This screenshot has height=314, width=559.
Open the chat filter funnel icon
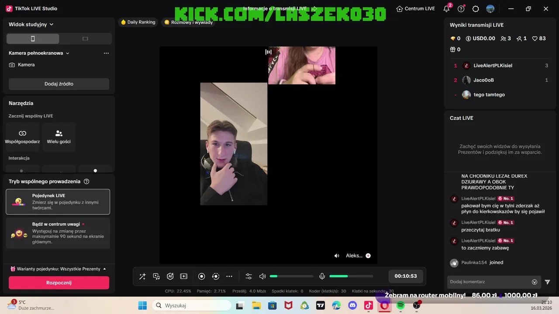547,282
